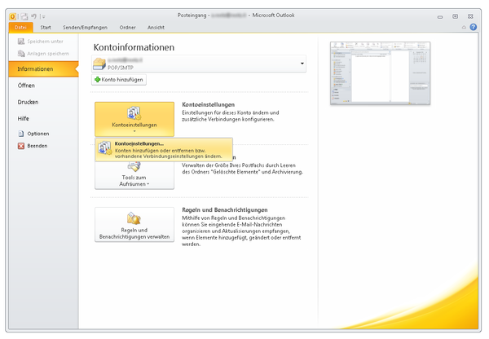The height and width of the screenshot is (339, 489).
Task: Click the Tools zum Aufräumen icon
Action: [x=134, y=166]
